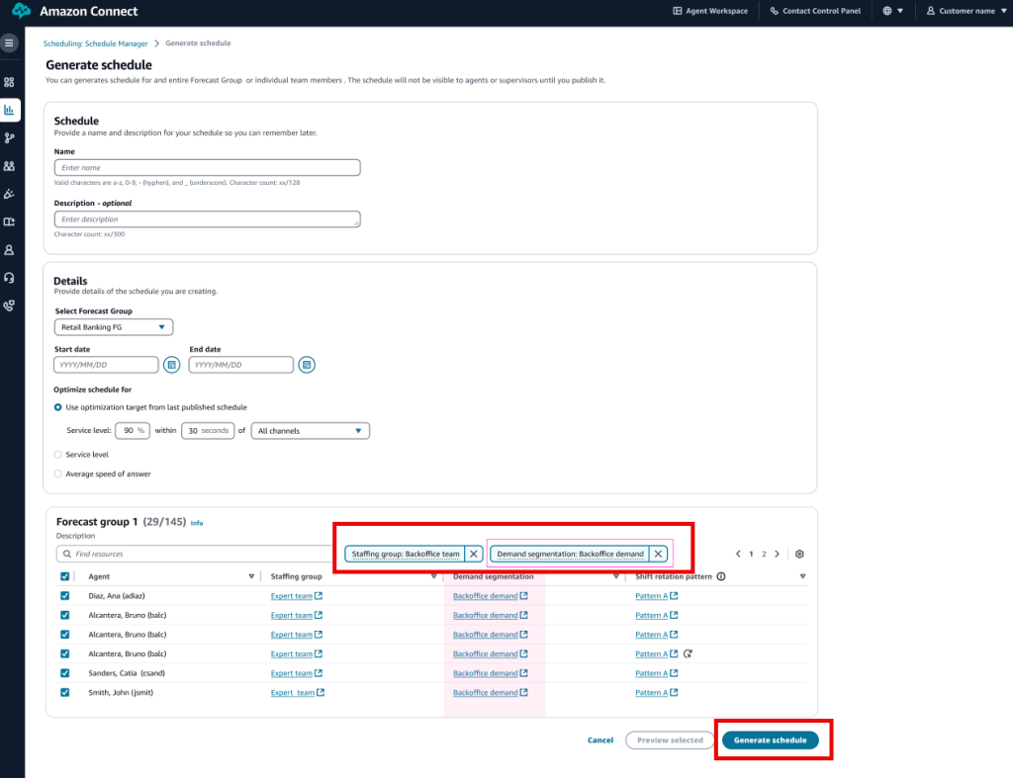Open the hamburger navigation menu
The width and height of the screenshot is (1013, 778).
click(9, 43)
